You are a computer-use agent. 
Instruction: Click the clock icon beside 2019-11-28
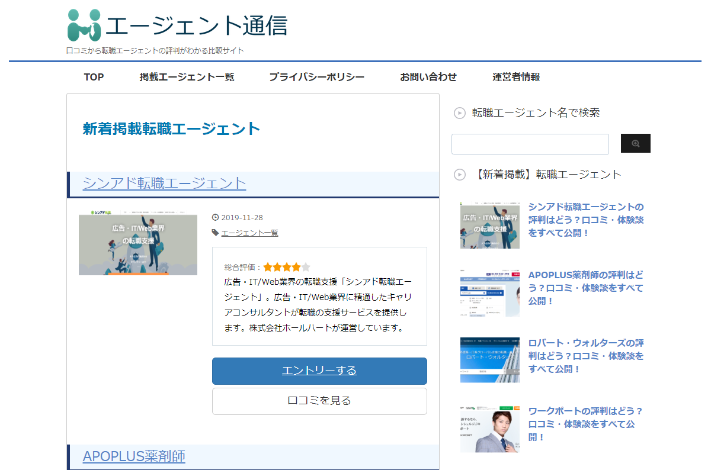[x=215, y=217]
